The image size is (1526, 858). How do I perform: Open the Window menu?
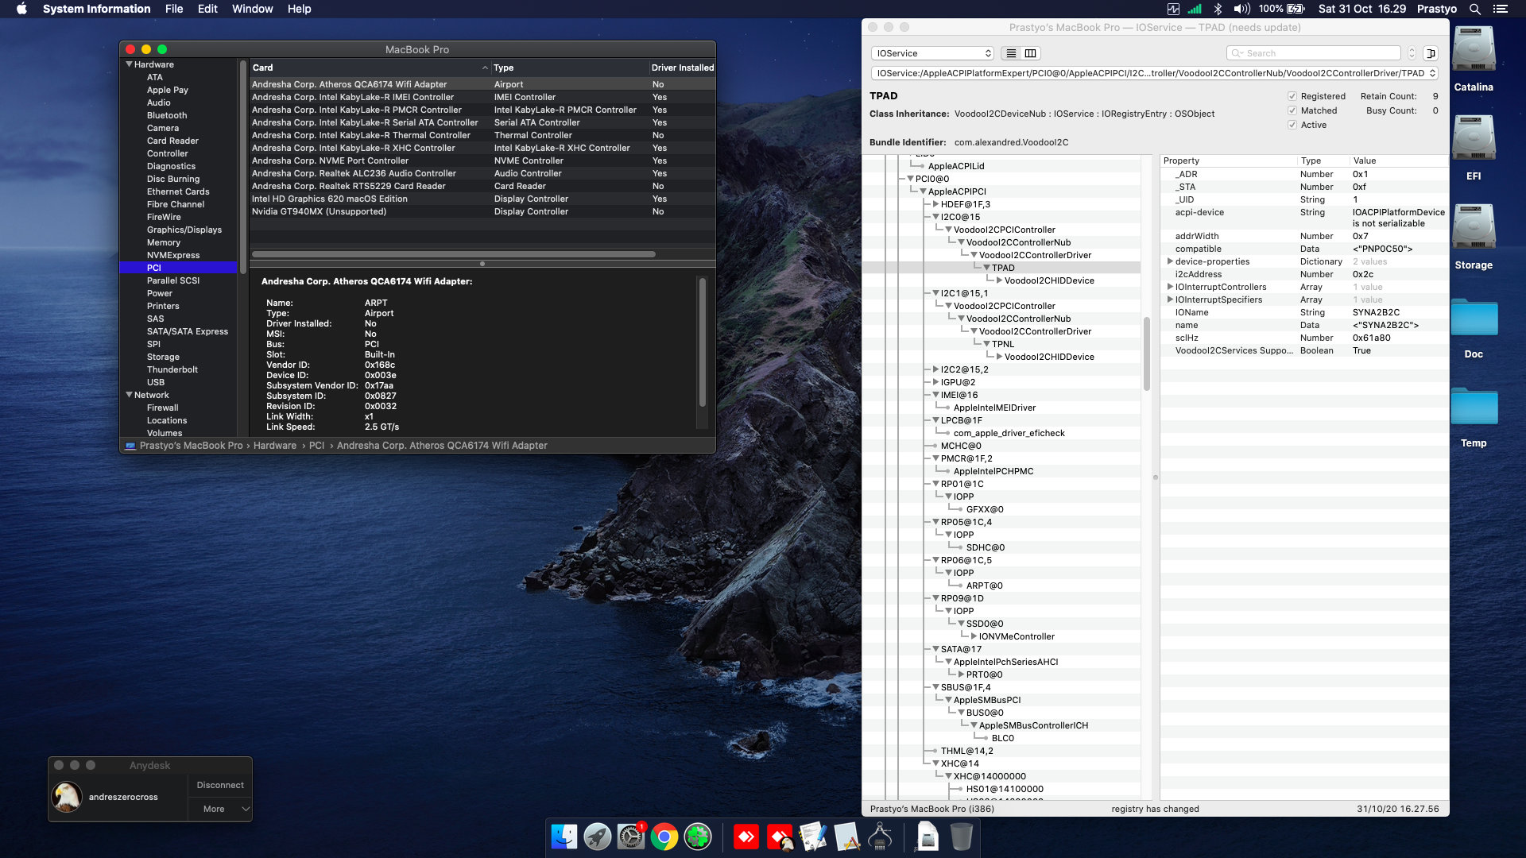pos(252,9)
